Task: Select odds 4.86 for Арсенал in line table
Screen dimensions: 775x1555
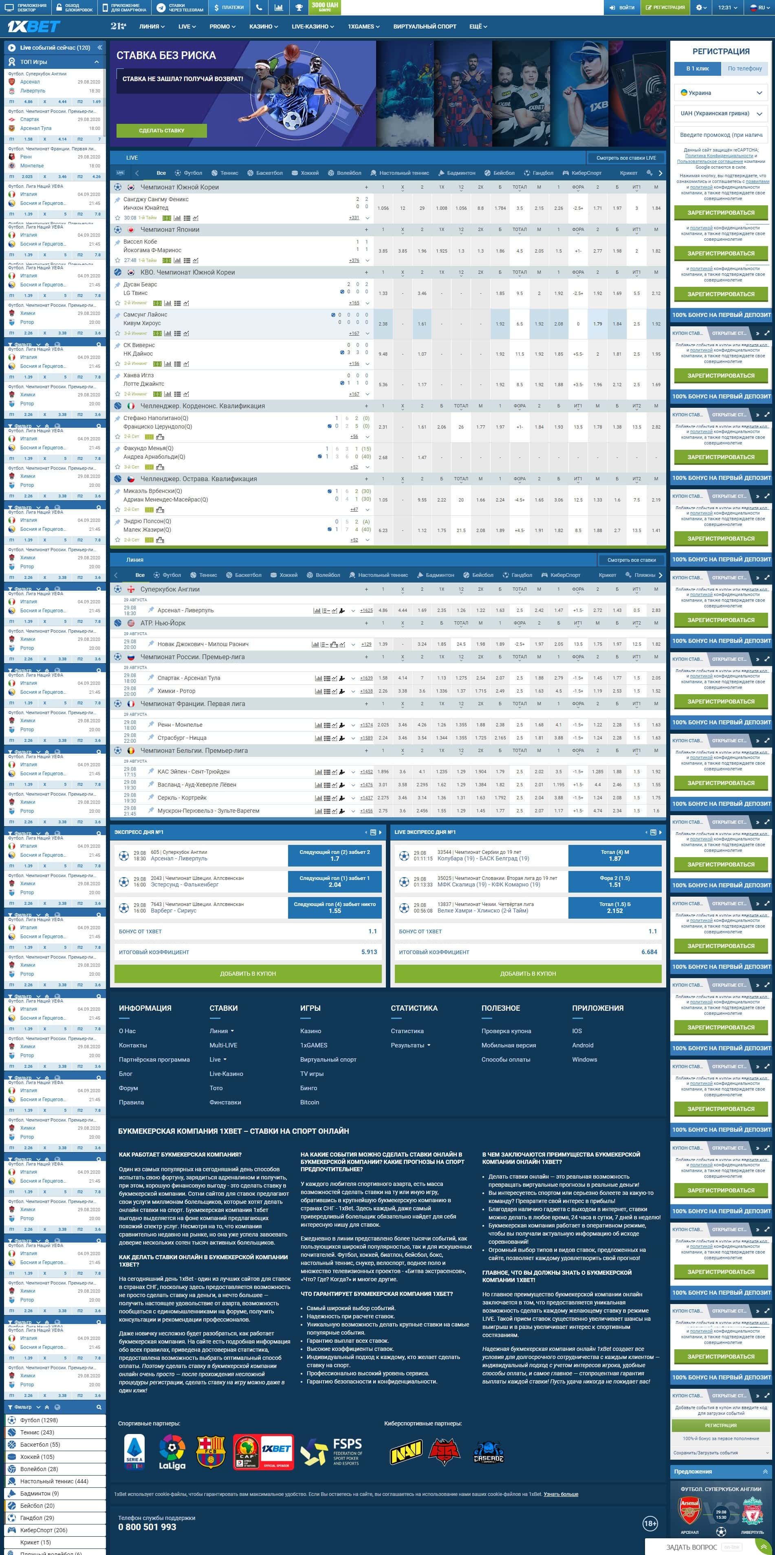Action: coord(383,610)
